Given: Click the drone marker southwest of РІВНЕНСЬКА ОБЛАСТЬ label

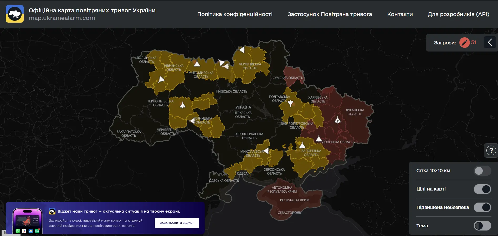Looking at the screenshot, I should click(161, 79).
